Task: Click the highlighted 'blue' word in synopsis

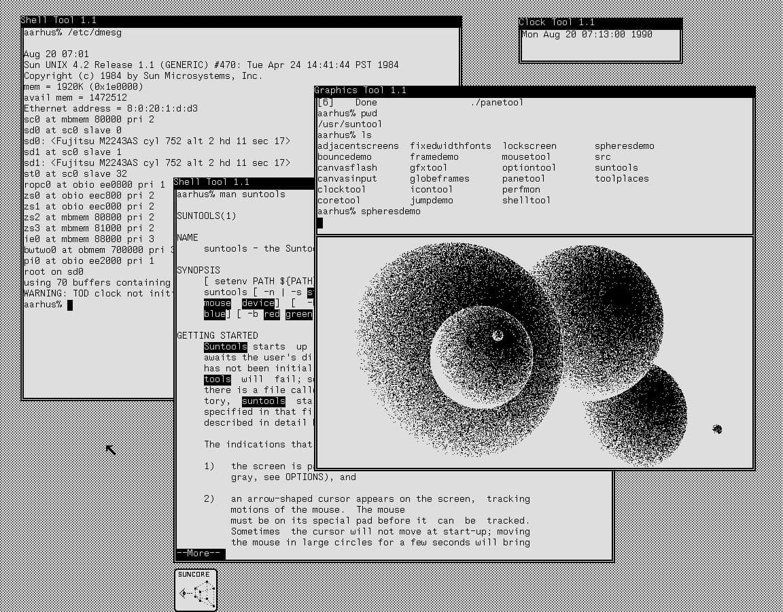Action: (215, 315)
